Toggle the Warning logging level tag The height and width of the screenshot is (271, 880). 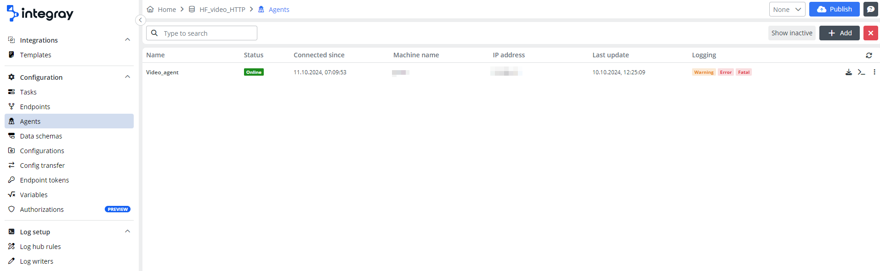(x=704, y=72)
